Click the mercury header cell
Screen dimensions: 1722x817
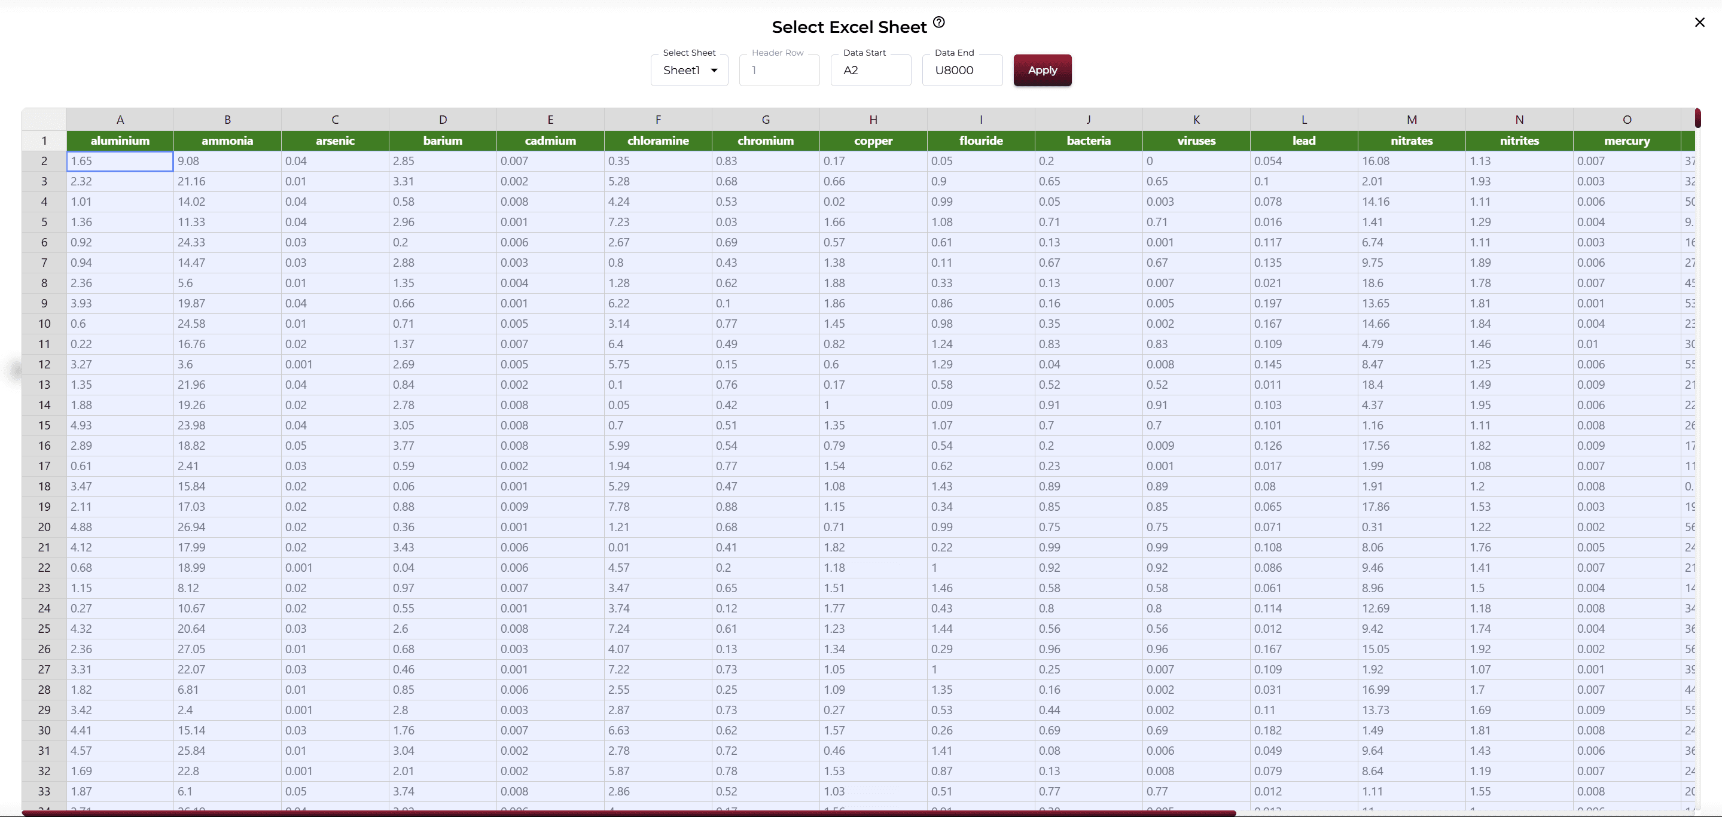point(1627,141)
